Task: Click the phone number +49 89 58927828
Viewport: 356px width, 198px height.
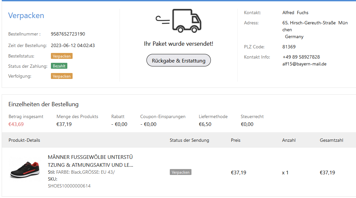Action: tap(301, 57)
